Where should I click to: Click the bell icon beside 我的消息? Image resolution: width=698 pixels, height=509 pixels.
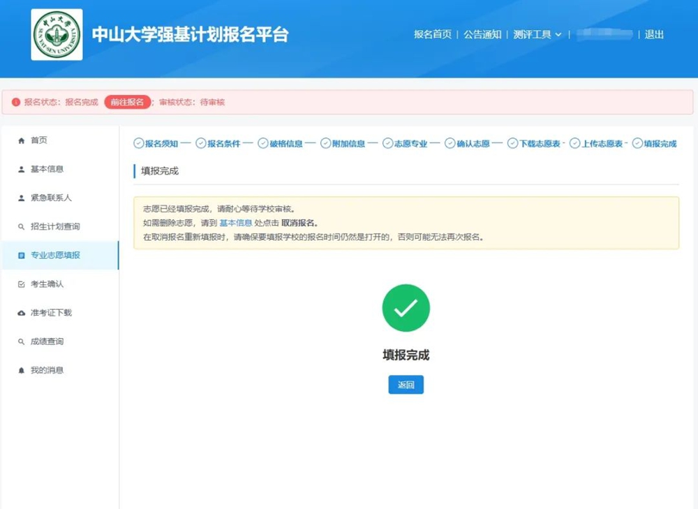(21, 371)
